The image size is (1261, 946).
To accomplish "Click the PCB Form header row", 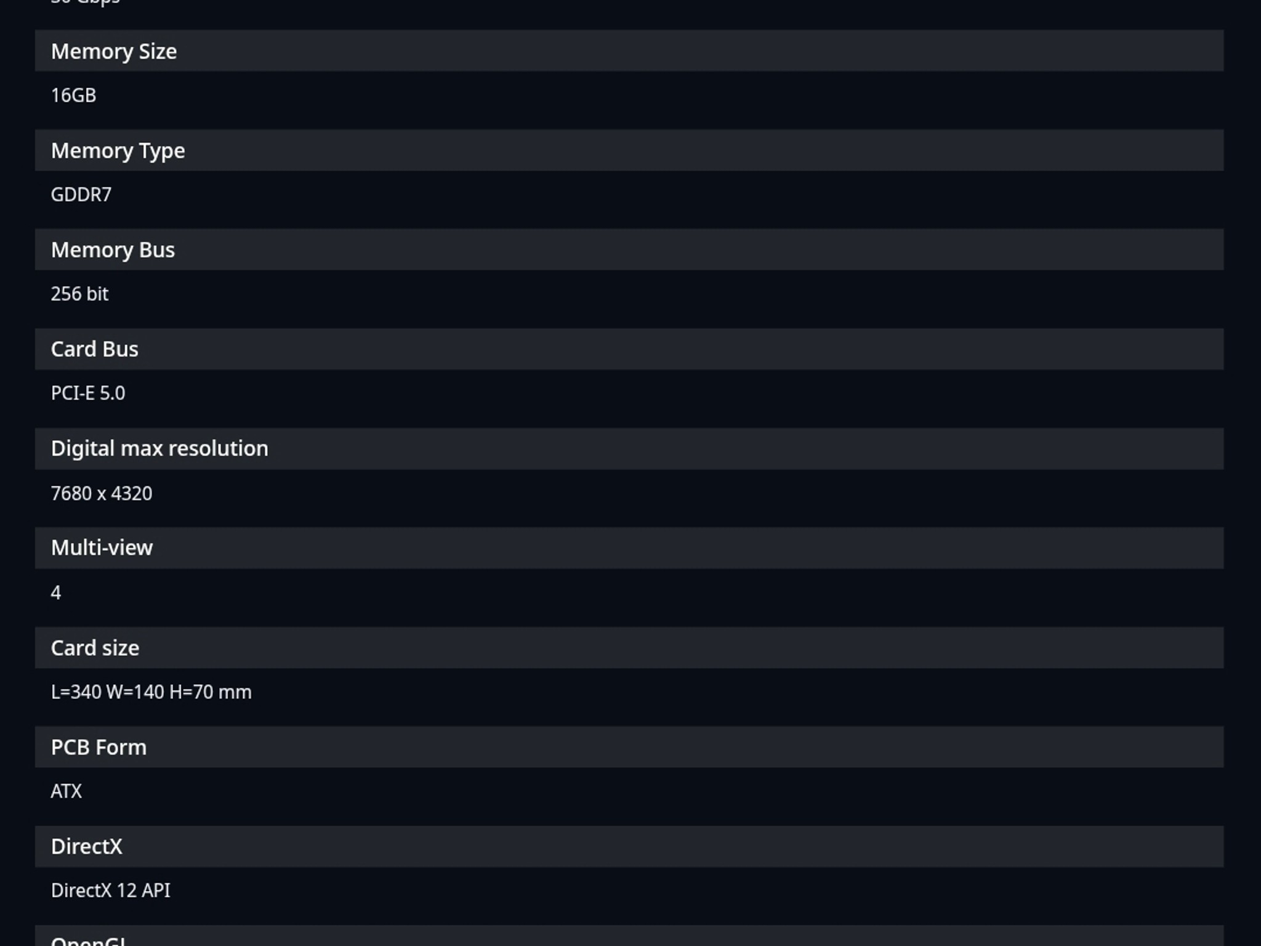I will tap(629, 747).
